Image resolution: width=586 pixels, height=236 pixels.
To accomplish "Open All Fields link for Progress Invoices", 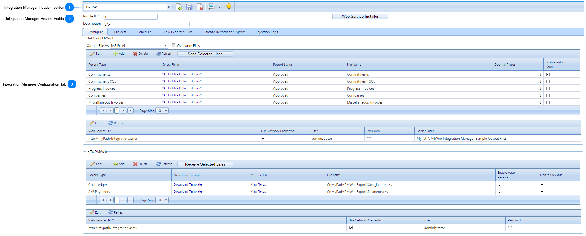I will pos(182,88).
